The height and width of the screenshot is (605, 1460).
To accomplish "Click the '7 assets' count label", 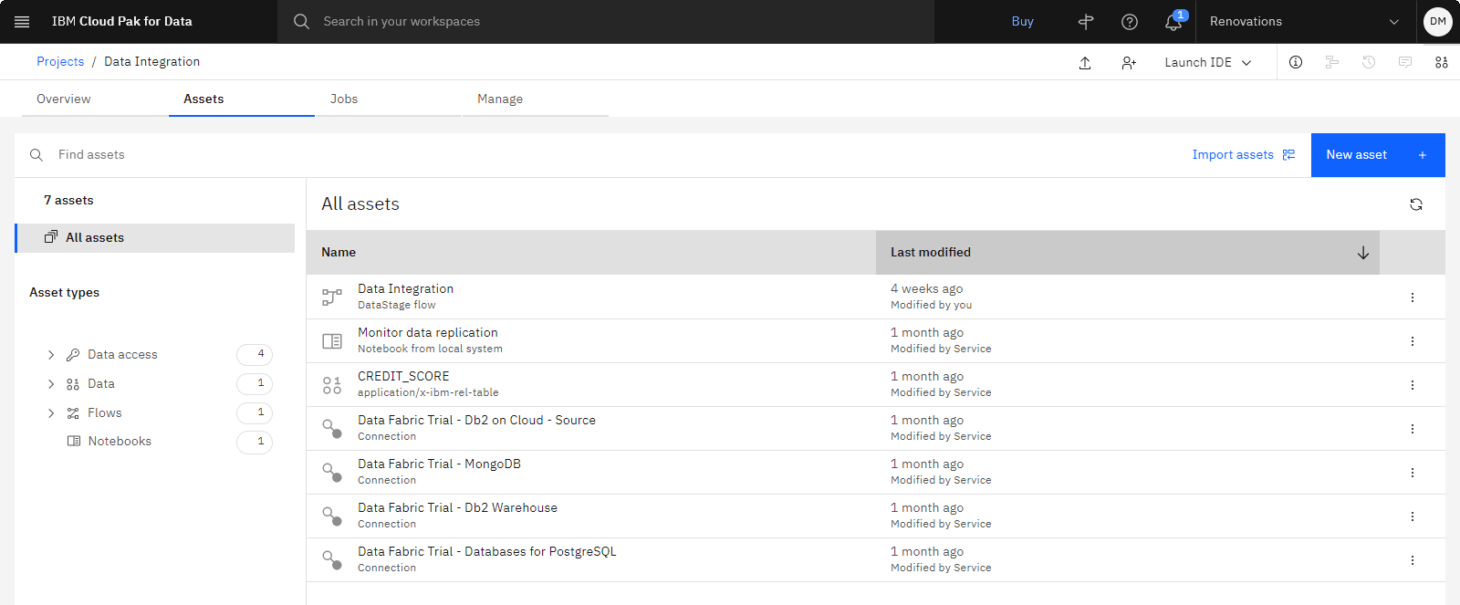I will click(68, 201).
